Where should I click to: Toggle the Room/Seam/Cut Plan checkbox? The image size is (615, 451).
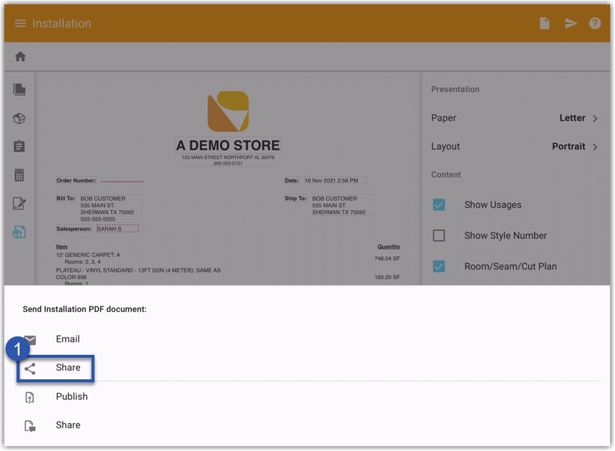[x=439, y=267]
